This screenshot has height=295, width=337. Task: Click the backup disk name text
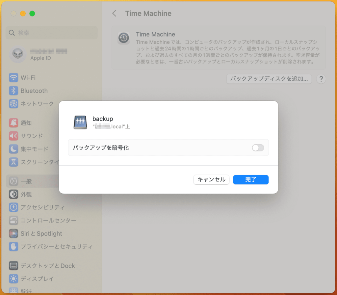coord(103,119)
